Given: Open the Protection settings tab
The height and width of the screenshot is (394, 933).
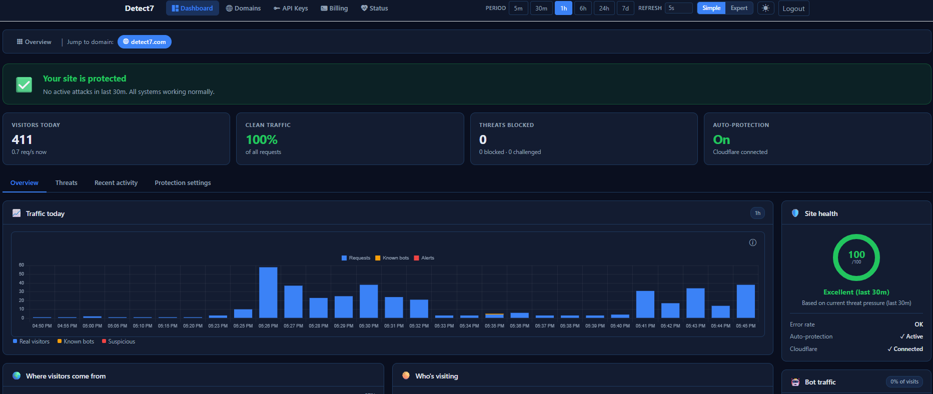Looking at the screenshot, I should [x=183, y=183].
